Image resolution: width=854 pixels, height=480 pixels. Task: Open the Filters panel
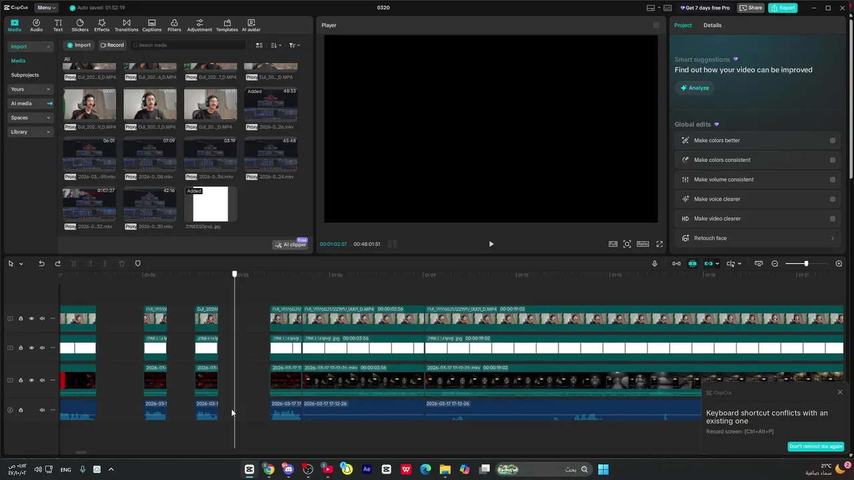click(x=174, y=25)
